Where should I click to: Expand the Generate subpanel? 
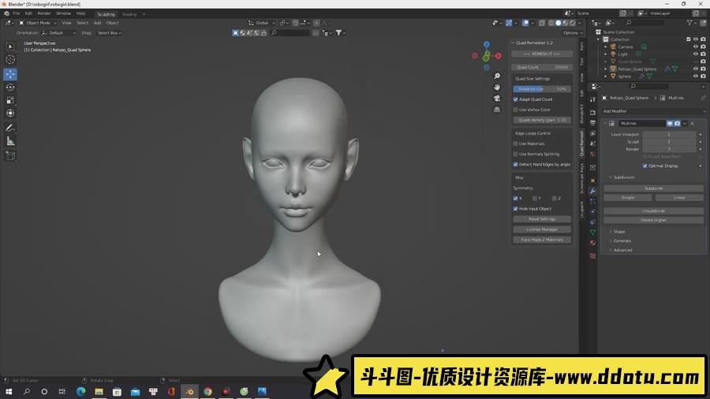click(x=622, y=241)
